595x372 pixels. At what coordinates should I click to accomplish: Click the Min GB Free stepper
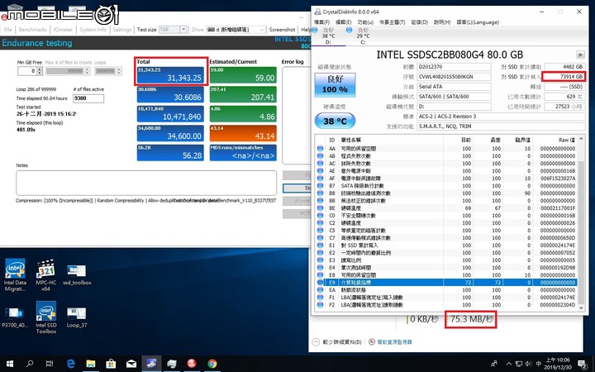(x=39, y=71)
